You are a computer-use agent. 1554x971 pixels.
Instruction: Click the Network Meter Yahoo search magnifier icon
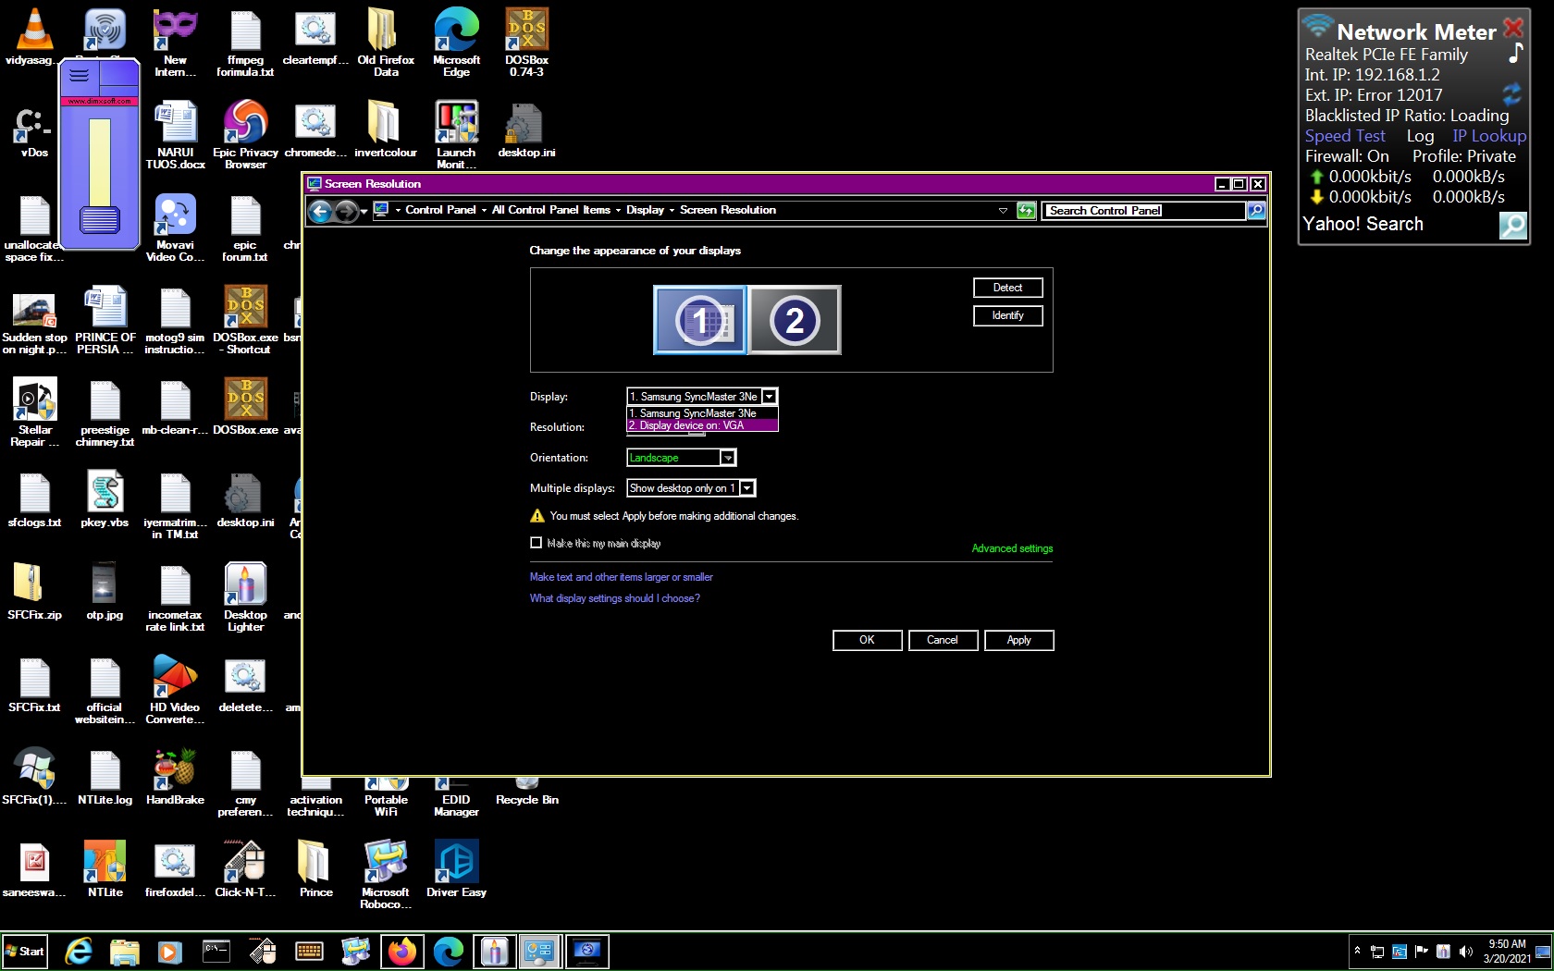pyautogui.click(x=1512, y=225)
